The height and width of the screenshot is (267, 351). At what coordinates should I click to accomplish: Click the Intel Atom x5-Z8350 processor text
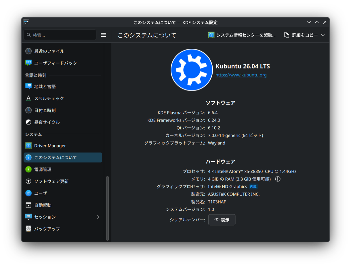pyautogui.click(x=252, y=171)
